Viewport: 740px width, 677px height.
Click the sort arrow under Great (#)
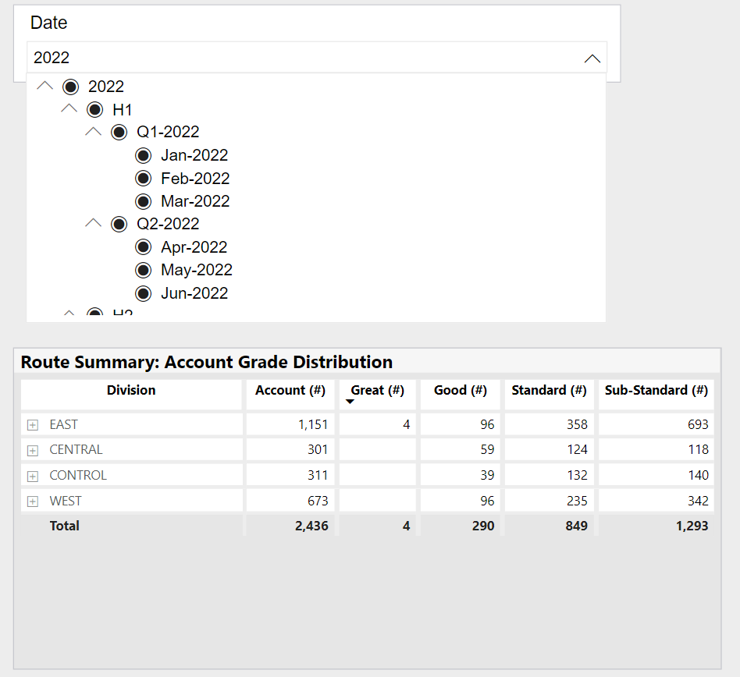point(350,402)
